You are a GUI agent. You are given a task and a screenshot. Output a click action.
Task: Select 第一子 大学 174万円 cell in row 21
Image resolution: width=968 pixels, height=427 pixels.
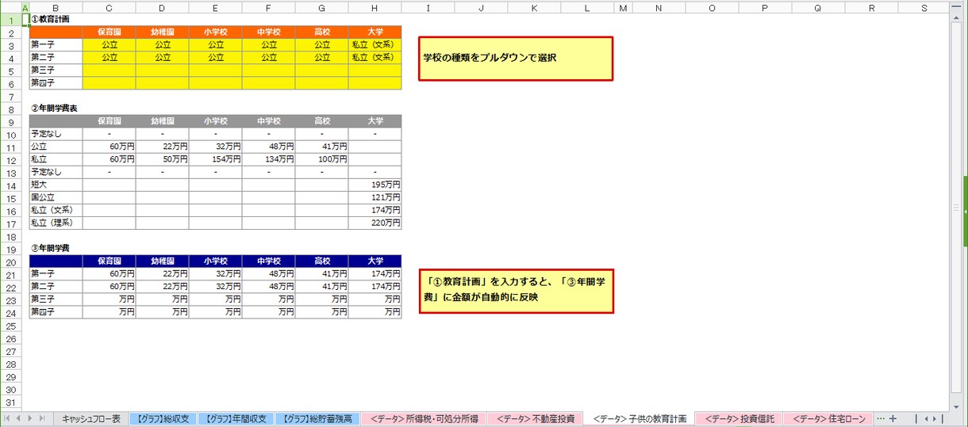coord(375,273)
